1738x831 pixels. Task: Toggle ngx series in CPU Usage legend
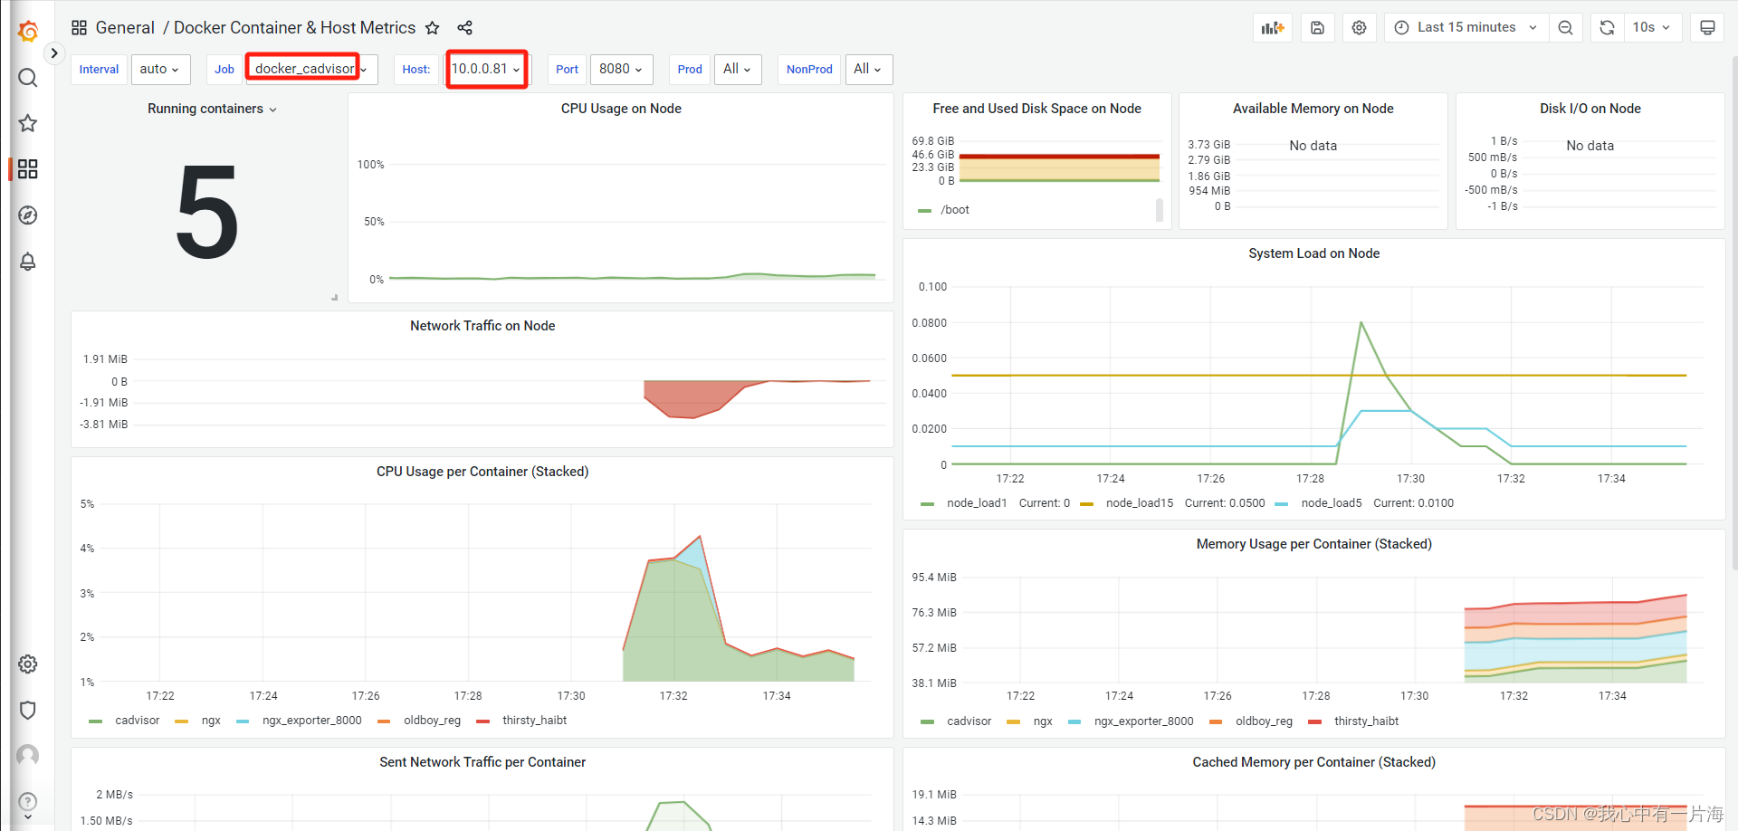[211, 721]
